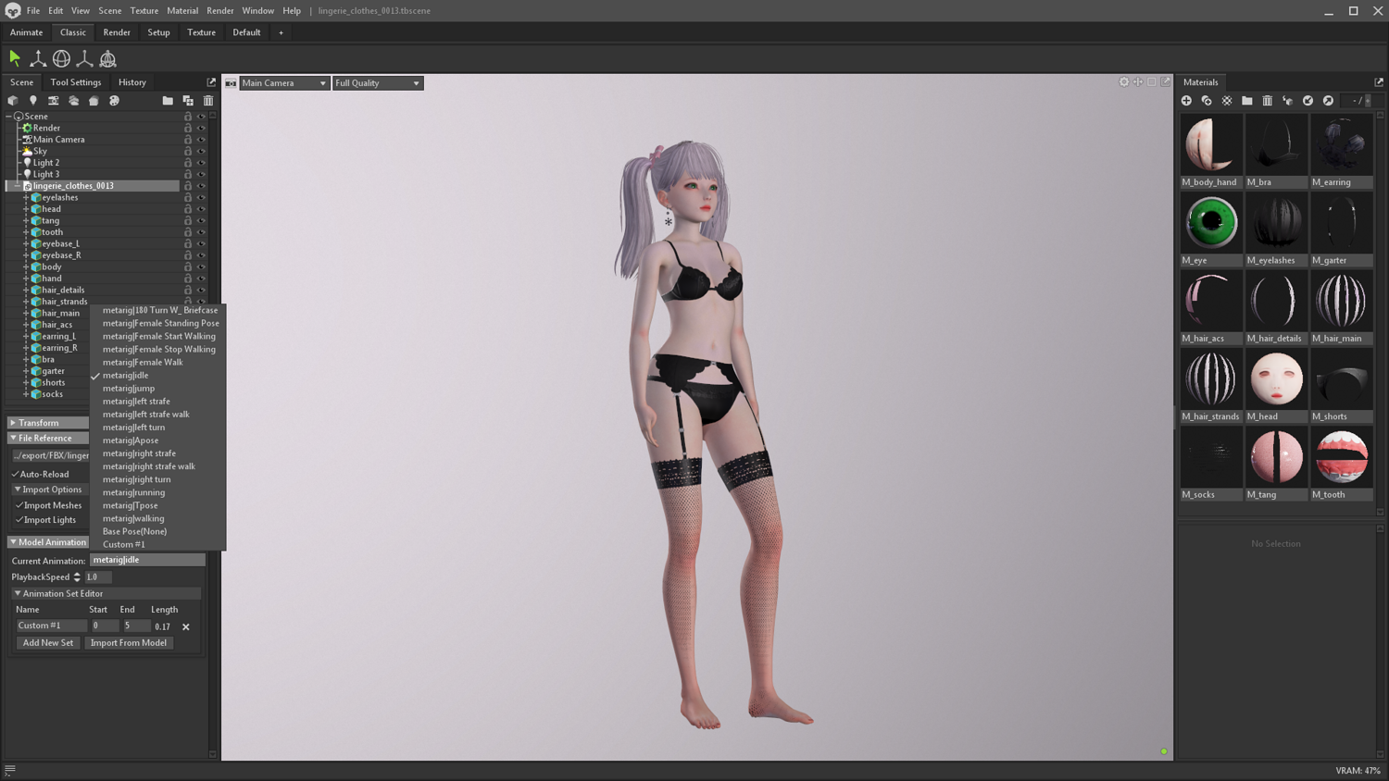The height and width of the screenshot is (781, 1389).
Task: Add a new workspace with plus button
Action: click(282, 32)
